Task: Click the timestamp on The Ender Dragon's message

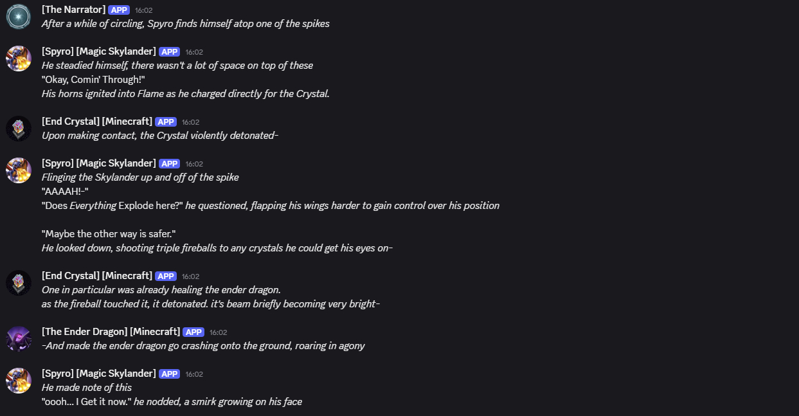Action: pos(219,332)
